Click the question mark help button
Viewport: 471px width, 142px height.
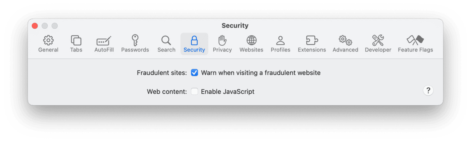tap(428, 91)
